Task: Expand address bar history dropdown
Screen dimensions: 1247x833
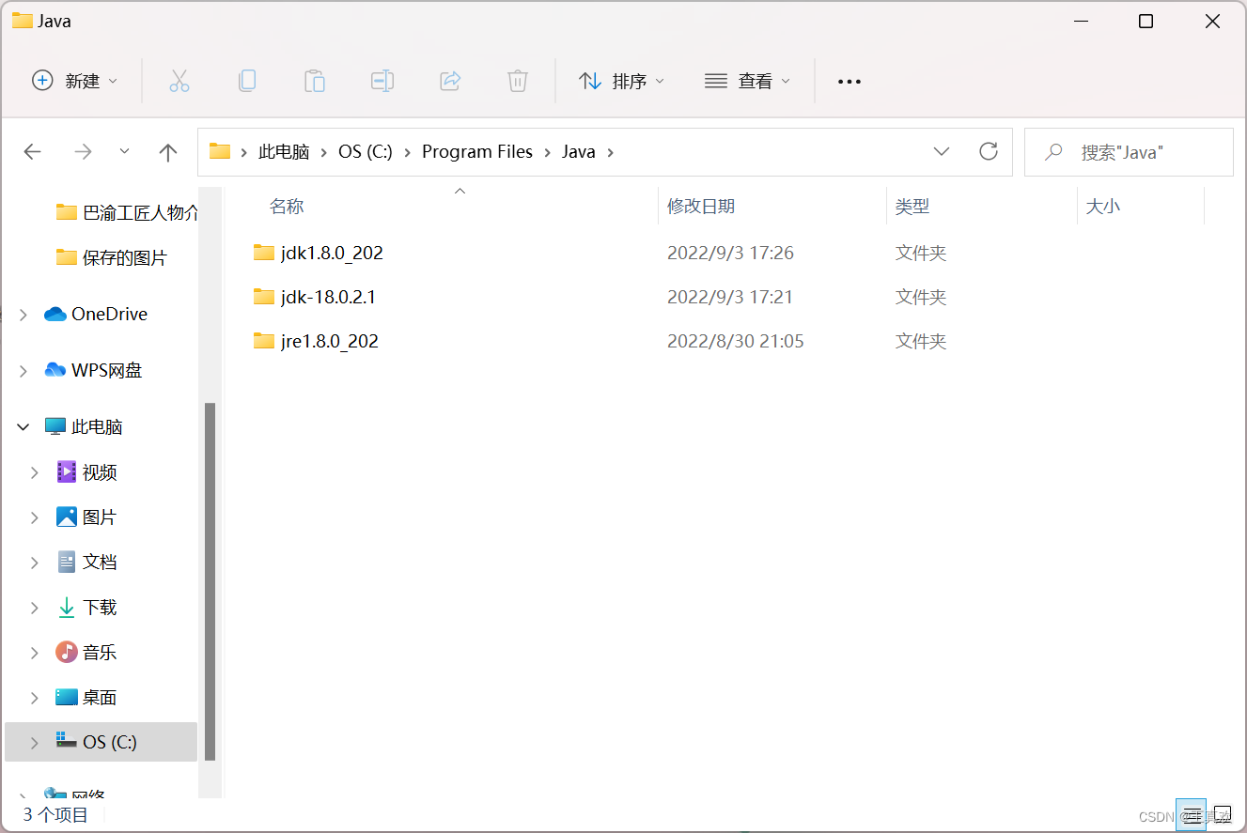Action: [x=942, y=152]
